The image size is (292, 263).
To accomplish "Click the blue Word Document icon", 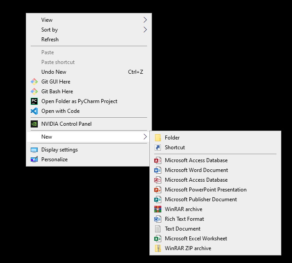I will click(x=158, y=170).
